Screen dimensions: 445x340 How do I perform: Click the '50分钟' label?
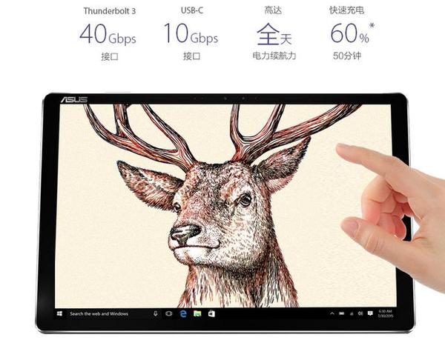(347, 56)
